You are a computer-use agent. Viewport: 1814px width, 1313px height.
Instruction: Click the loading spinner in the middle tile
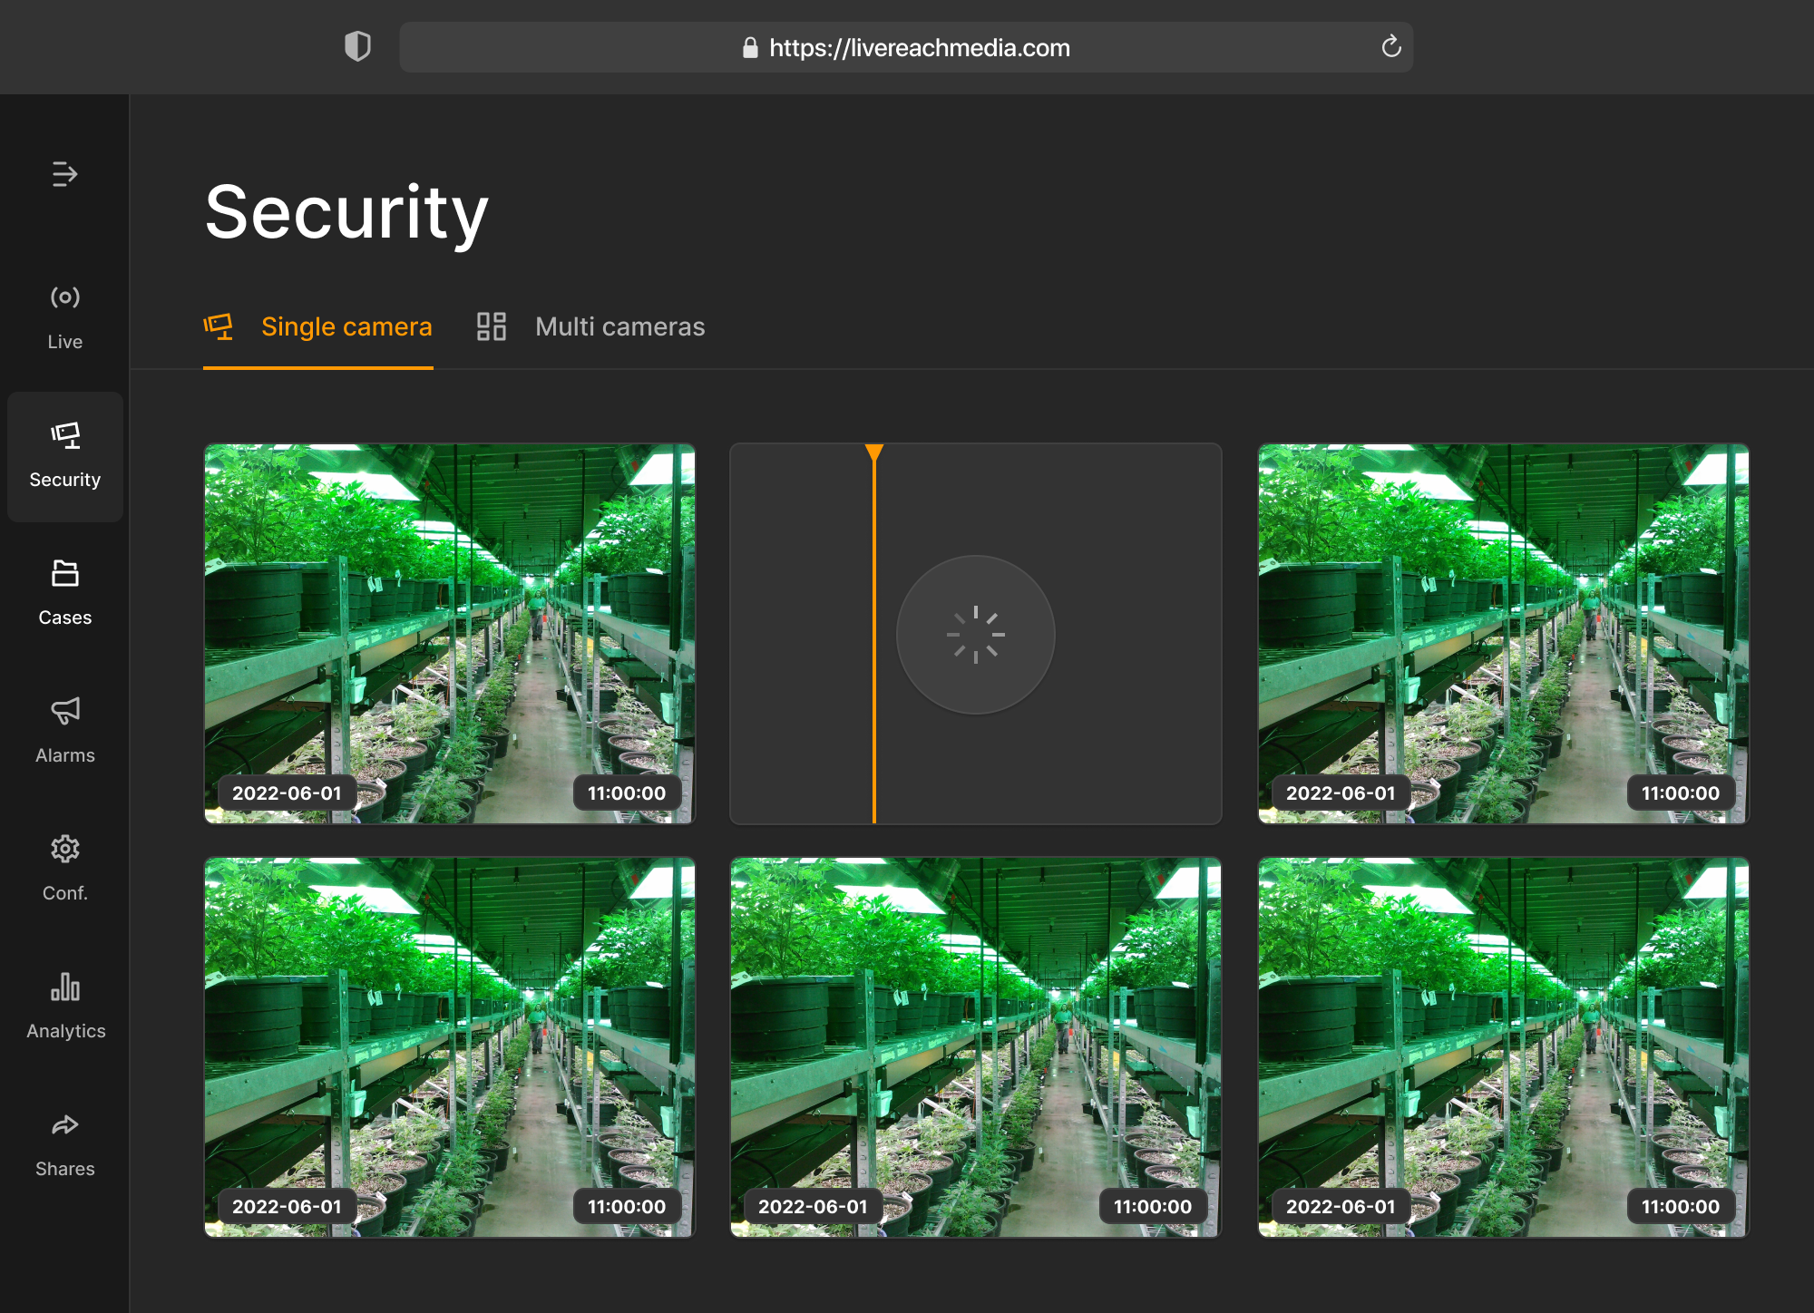click(976, 635)
